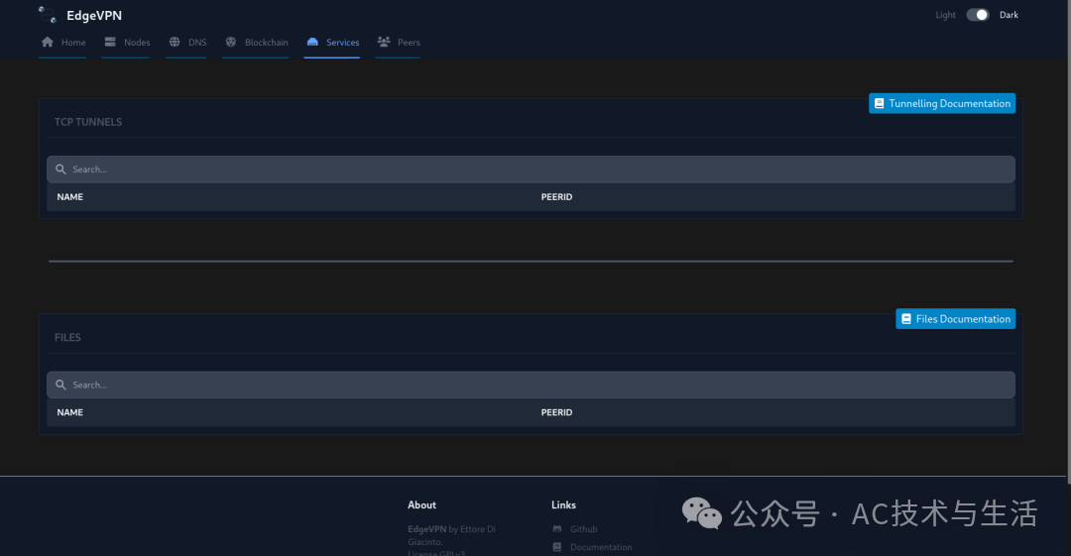Click the Github icon in footer
Screen dimensions: 1071x556
[557, 529]
